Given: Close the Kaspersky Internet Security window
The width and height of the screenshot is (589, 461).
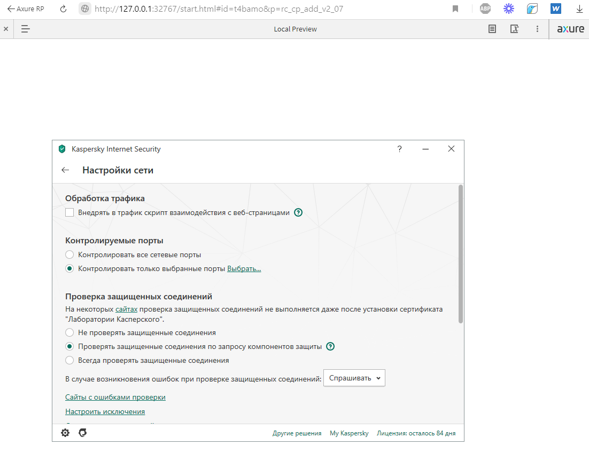Looking at the screenshot, I should point(451,148).
